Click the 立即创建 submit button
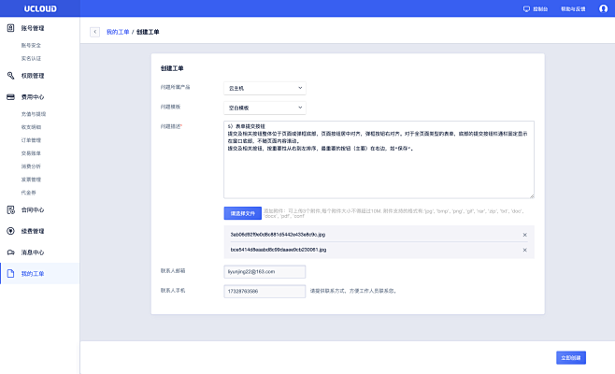The height and width of the screenshot is (374, 615). [x=570, y=357]
